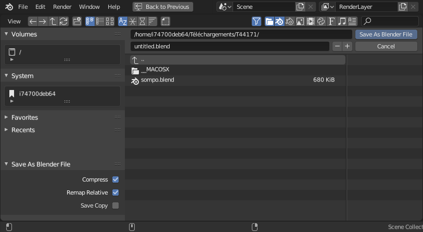This screenshot has height=232, width=423.
Task: Create a new scene copy
Action: (x=300, y=7)
